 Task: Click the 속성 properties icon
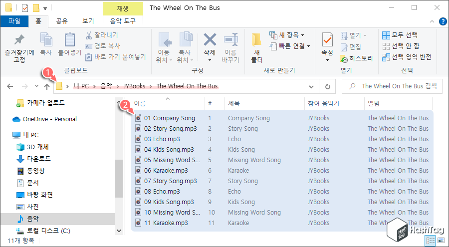327,40
